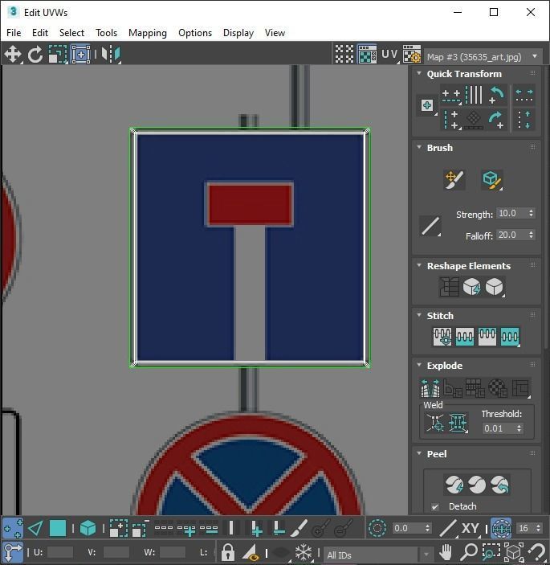
Task: Select the Pan View hand tool
Action: [x=446, y=552]
